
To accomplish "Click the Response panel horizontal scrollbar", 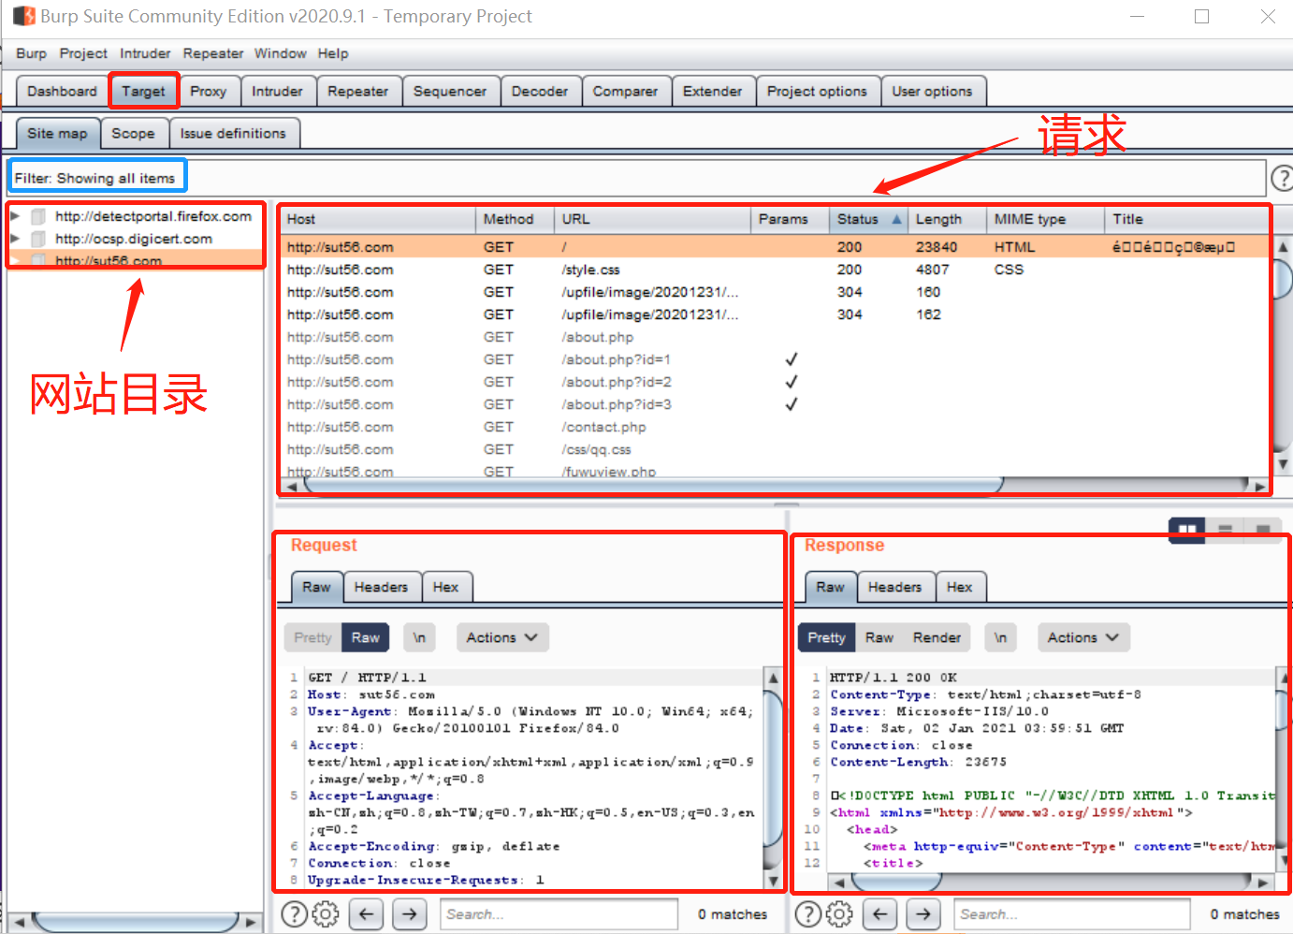I will point(894,882).
